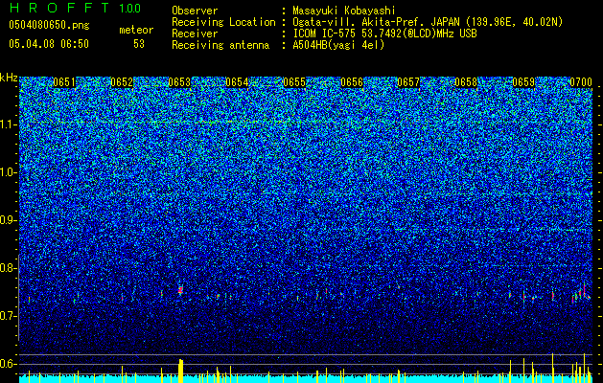Image resolution: width=603 pixels, height=383 pixels.
Task: Click the 0651 time marker
Action: coord(64,82)
